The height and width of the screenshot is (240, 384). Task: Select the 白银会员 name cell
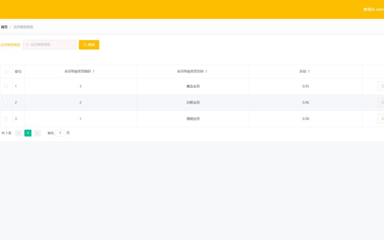pos(193,102)
